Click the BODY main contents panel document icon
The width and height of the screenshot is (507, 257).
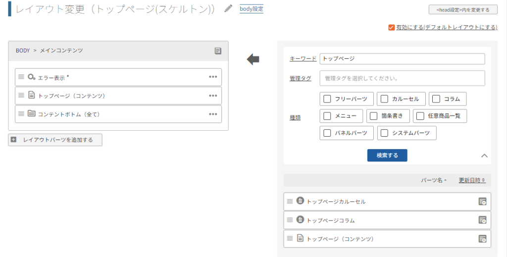pos(218,51)
